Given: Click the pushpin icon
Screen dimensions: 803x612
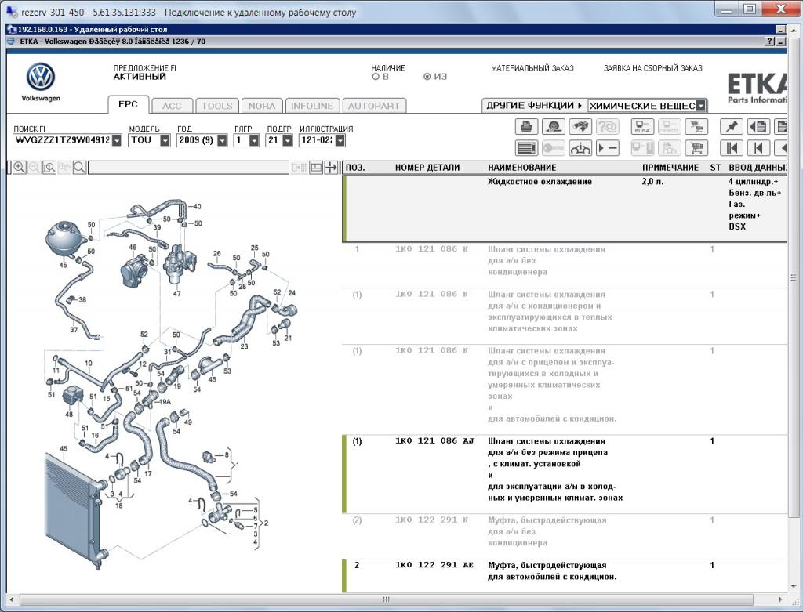Looking at the screenshot, I should point(732,126).
